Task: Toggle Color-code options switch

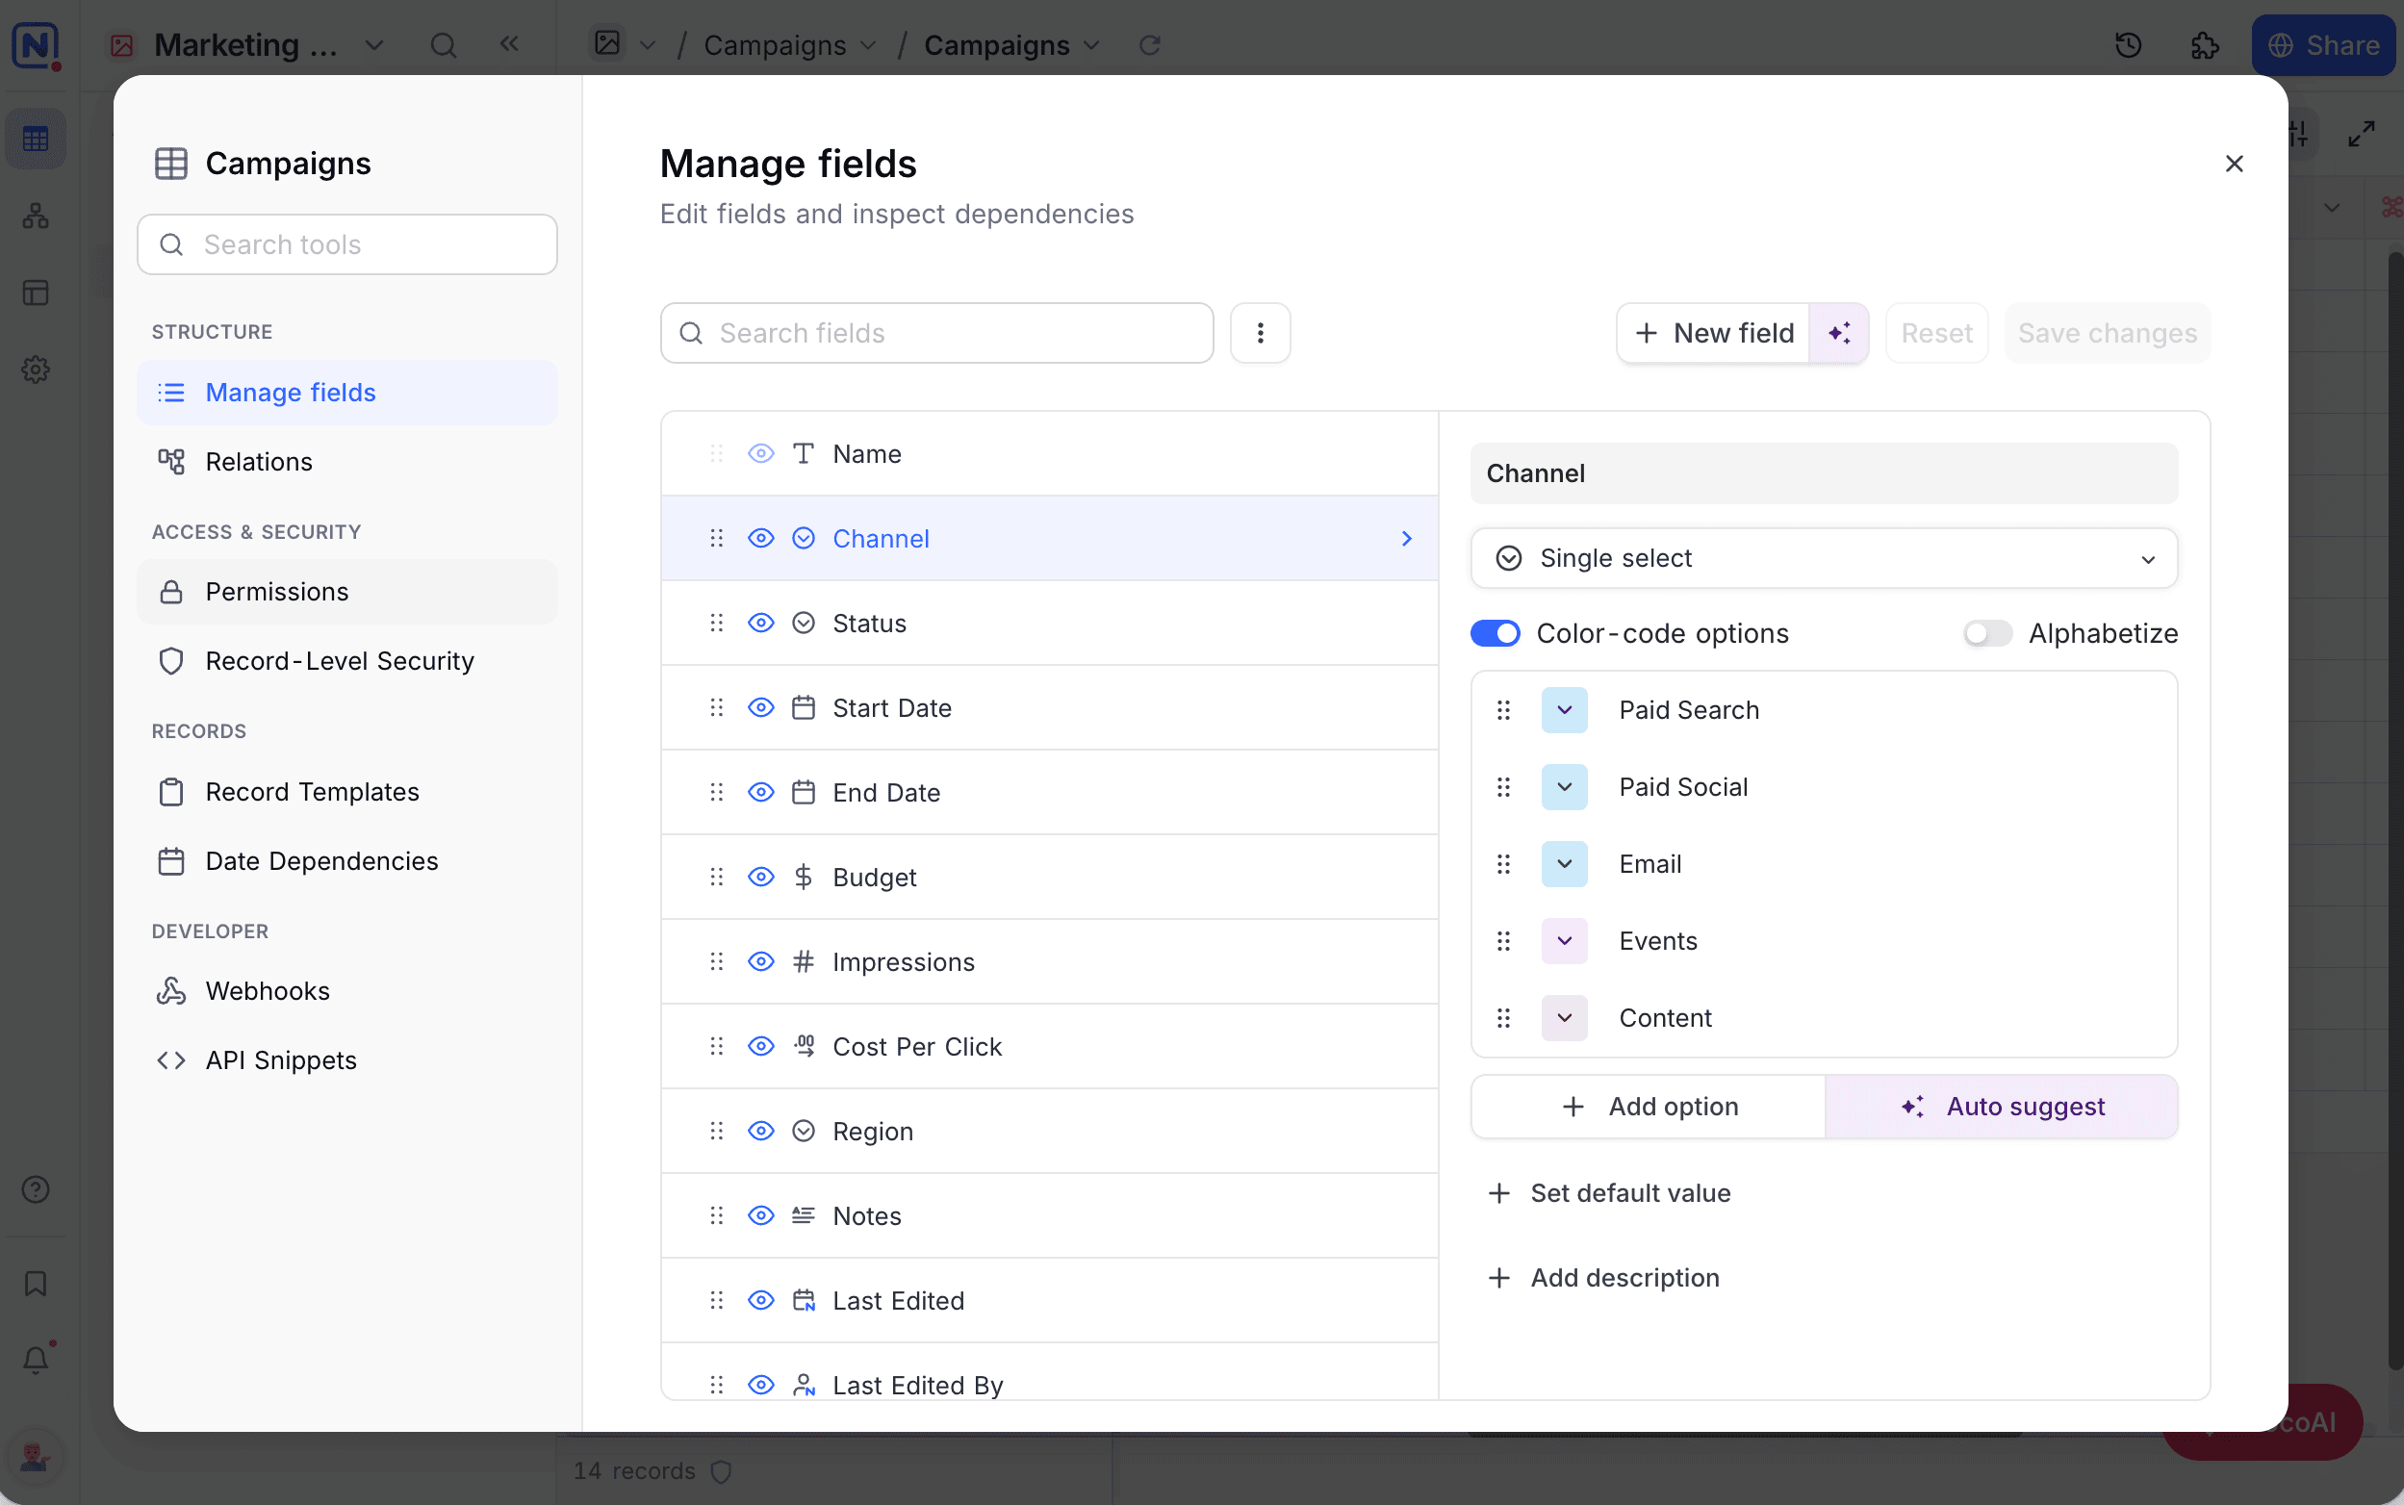Action: tap(1495, 633)
